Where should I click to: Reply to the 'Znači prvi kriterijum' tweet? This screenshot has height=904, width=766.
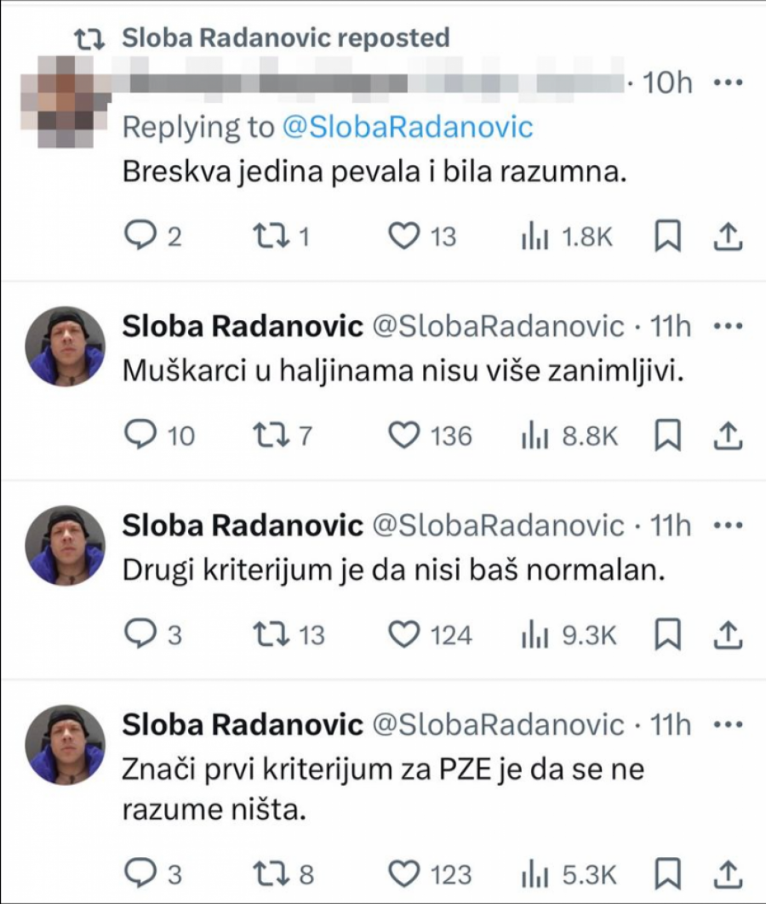(x=139, y=873)
